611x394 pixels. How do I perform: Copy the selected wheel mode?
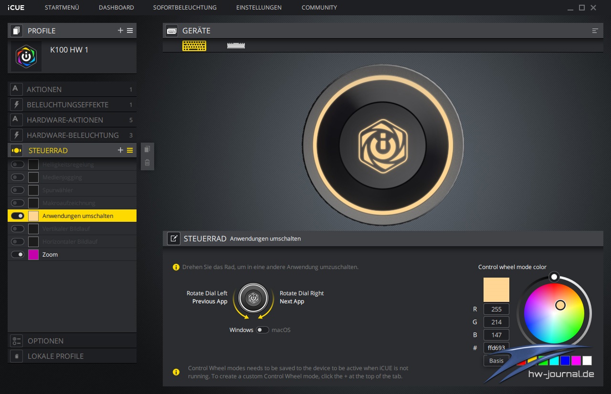[147, 149]
